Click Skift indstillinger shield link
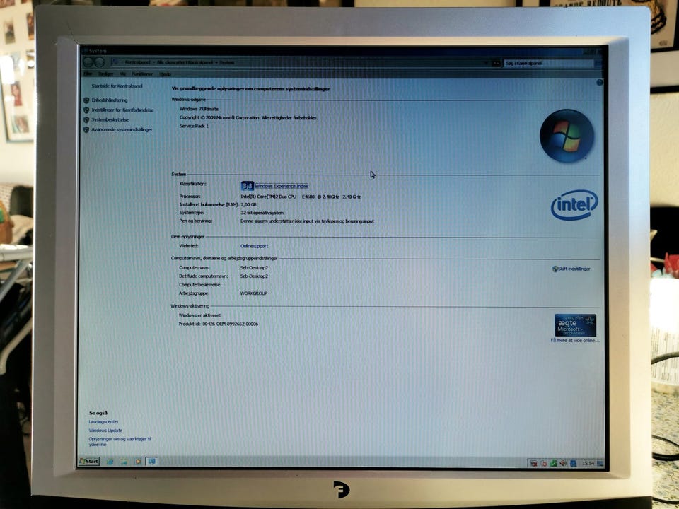Image resolution: width=679 pixels, height=509 pixels. point(571,269)
